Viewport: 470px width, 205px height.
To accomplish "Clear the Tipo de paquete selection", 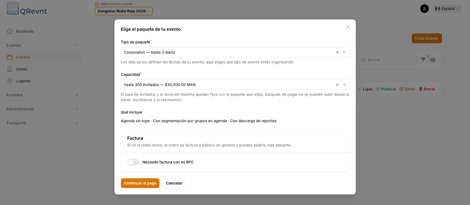I will 337,52.
